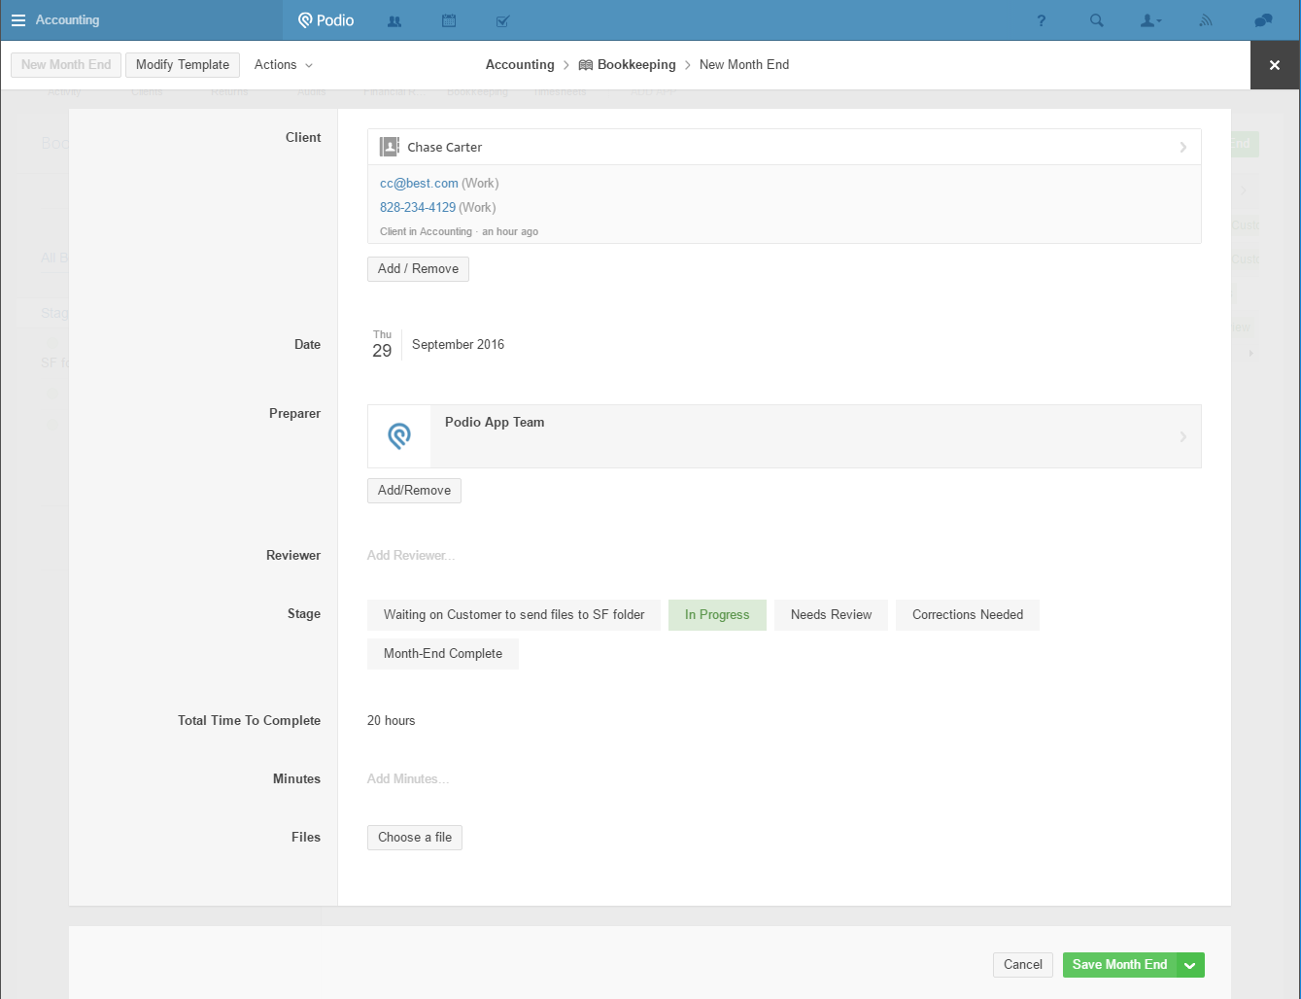Click the help question mark icon

click(1042, 20)
